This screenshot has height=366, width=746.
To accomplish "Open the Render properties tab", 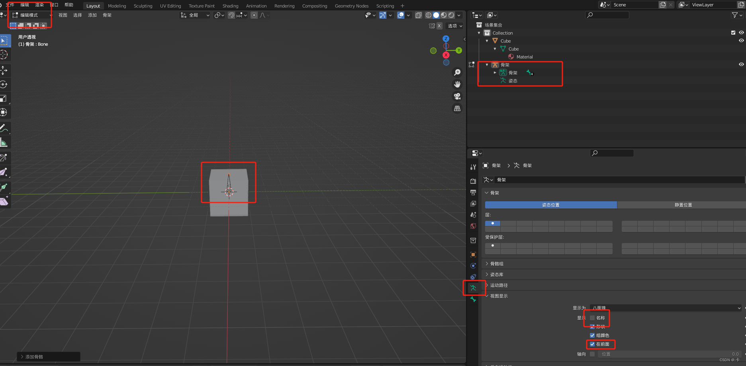I will tap(473, 181).
